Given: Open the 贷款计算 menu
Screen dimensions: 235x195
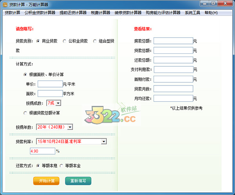Looking at the screenshot, I should point(13,13).
